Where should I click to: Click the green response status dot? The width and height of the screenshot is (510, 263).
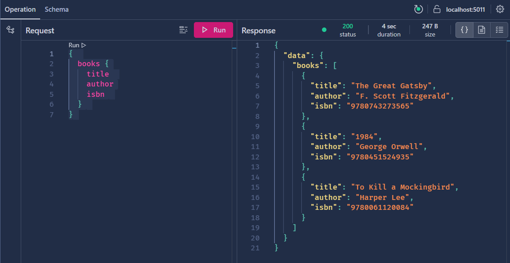[x=324, y=30]
